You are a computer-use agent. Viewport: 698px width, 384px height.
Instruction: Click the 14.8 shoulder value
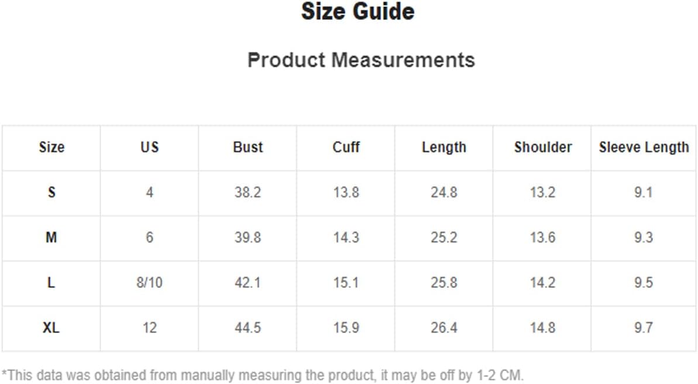[x=542, y=328]
